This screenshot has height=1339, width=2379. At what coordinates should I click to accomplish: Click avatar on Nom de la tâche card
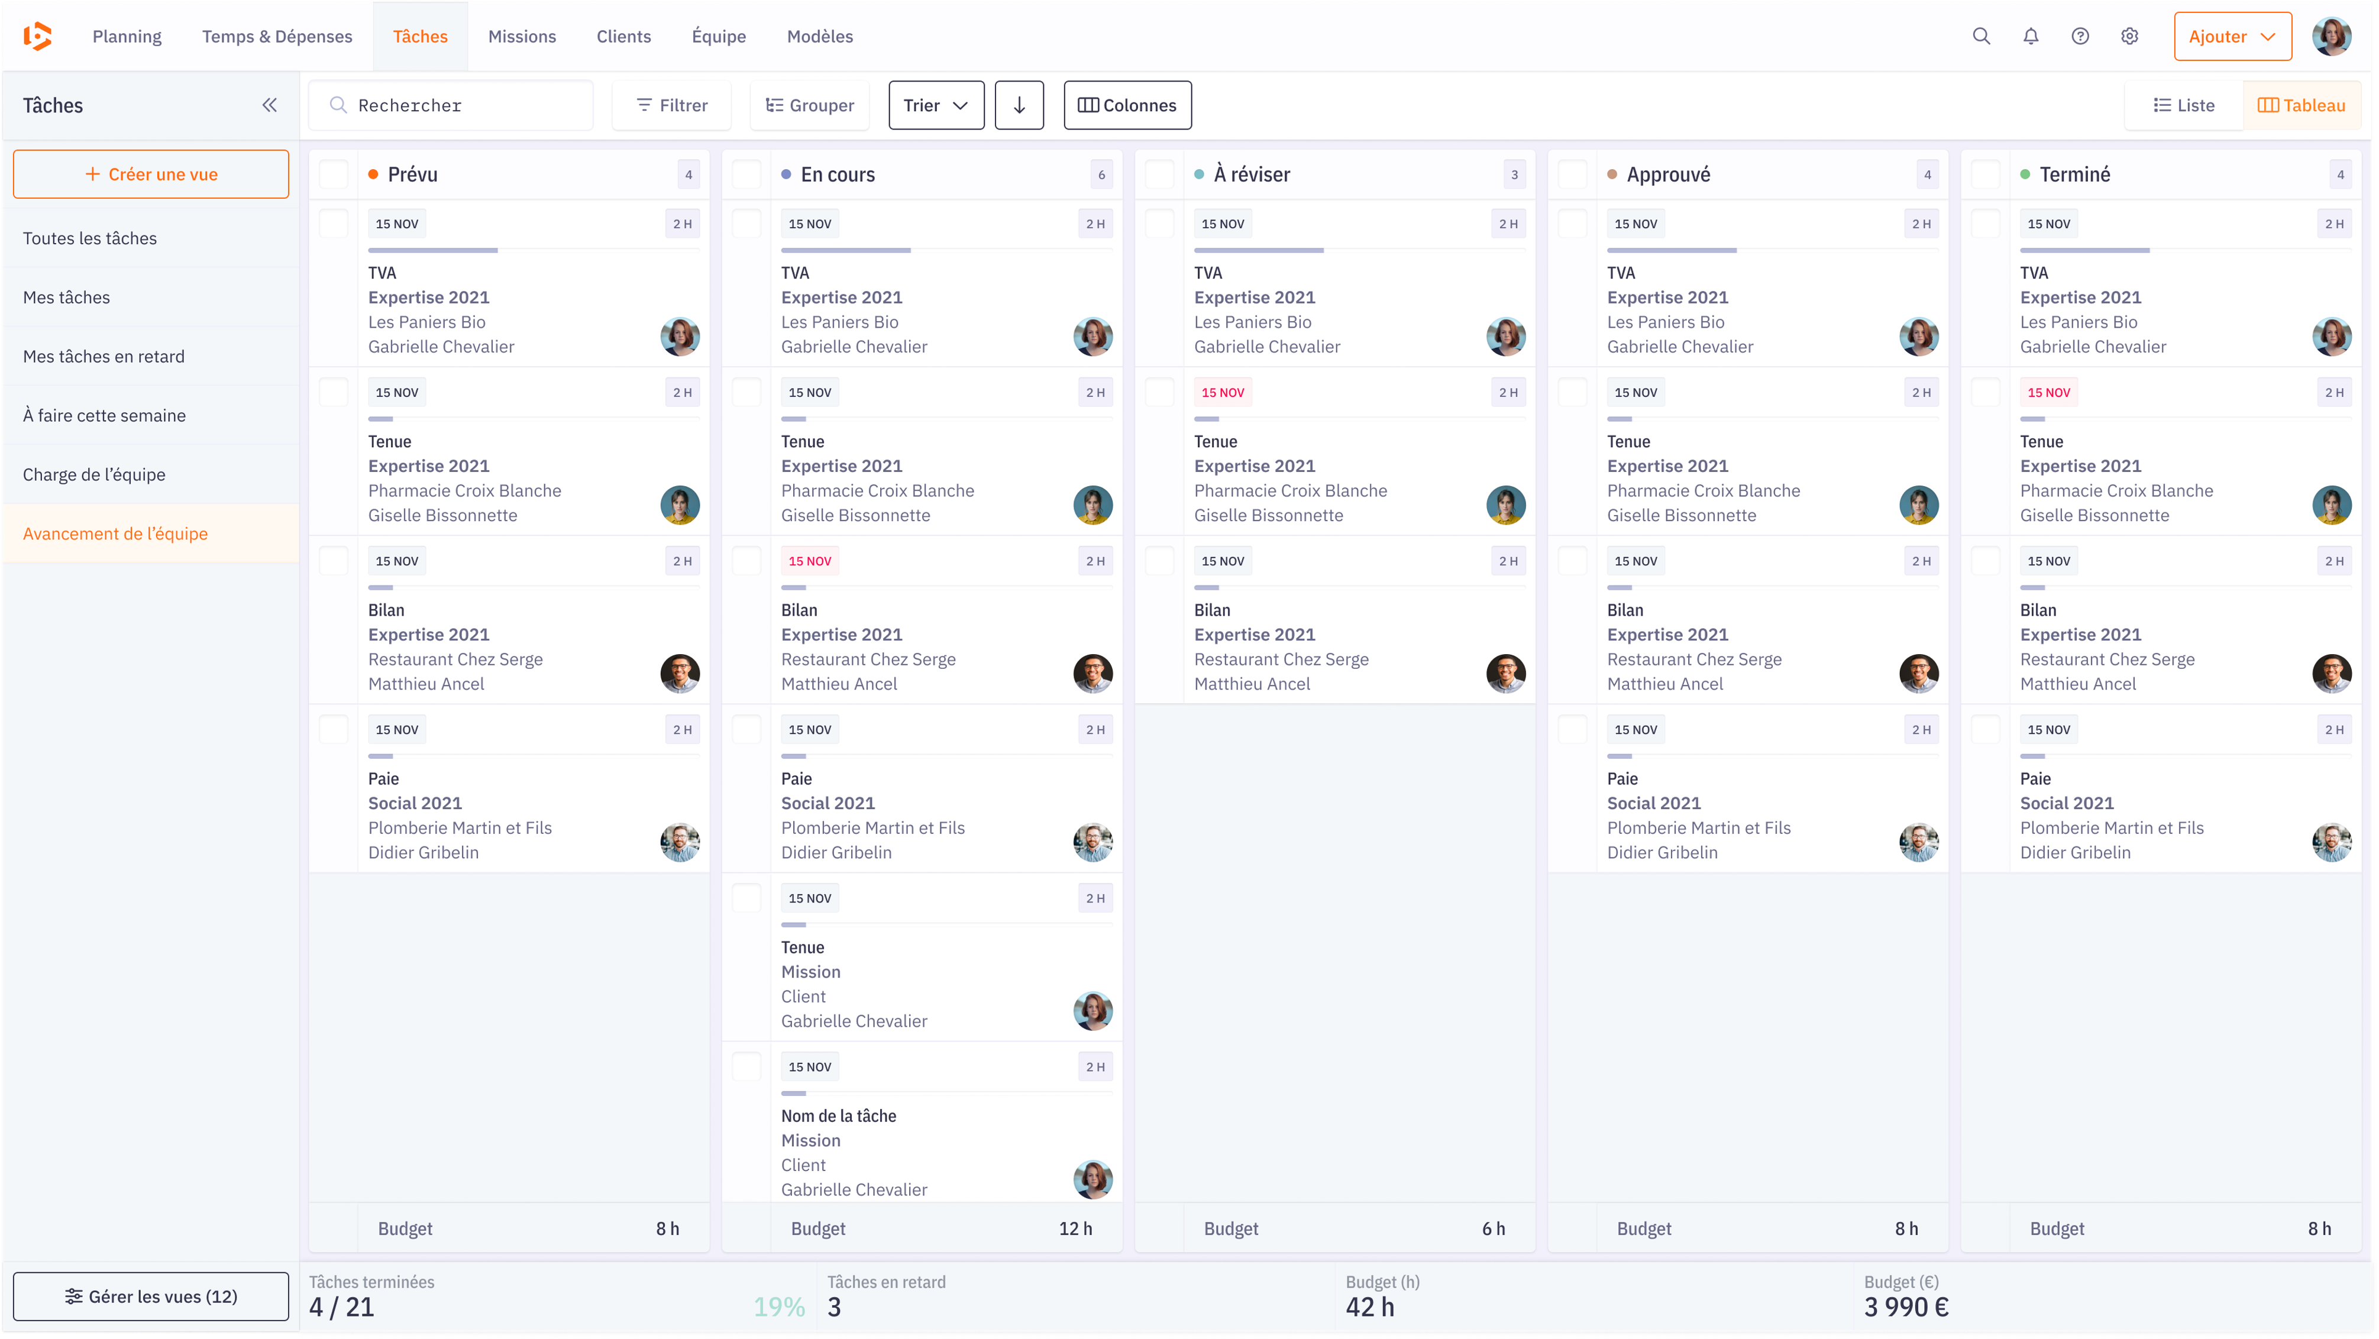(x=1092, y=1179)
